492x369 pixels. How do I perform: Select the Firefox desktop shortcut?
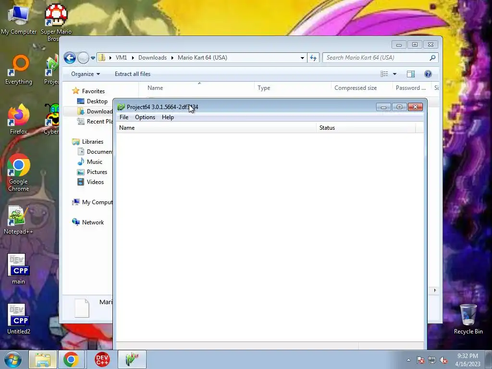click(x=19, y=119)
